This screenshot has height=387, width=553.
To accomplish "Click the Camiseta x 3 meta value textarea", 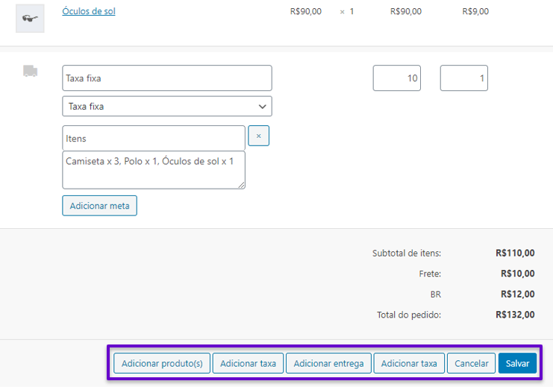I will pos(154,170).
